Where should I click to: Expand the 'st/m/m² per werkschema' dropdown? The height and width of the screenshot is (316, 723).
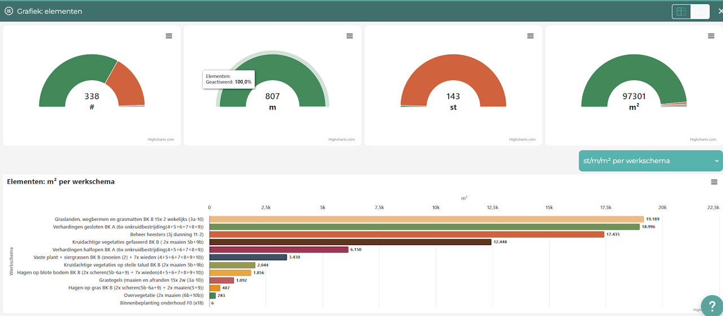(651, 161)
